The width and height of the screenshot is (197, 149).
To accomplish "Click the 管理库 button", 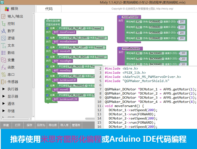I will (x=76, y=125).
